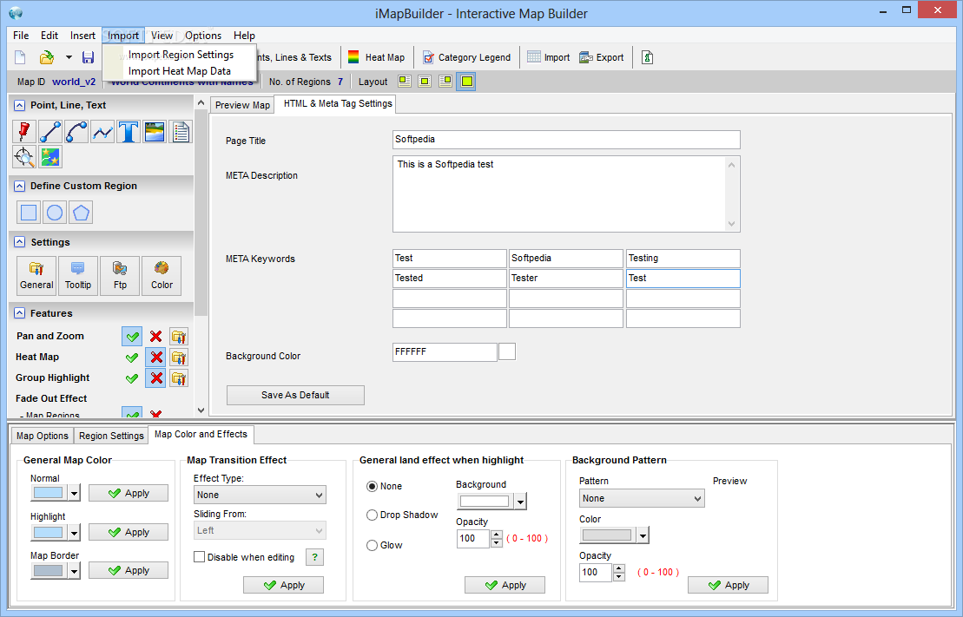The image size is (963, 617).
Task: Enable Group Highlight green check
Action: coord(132,378)
